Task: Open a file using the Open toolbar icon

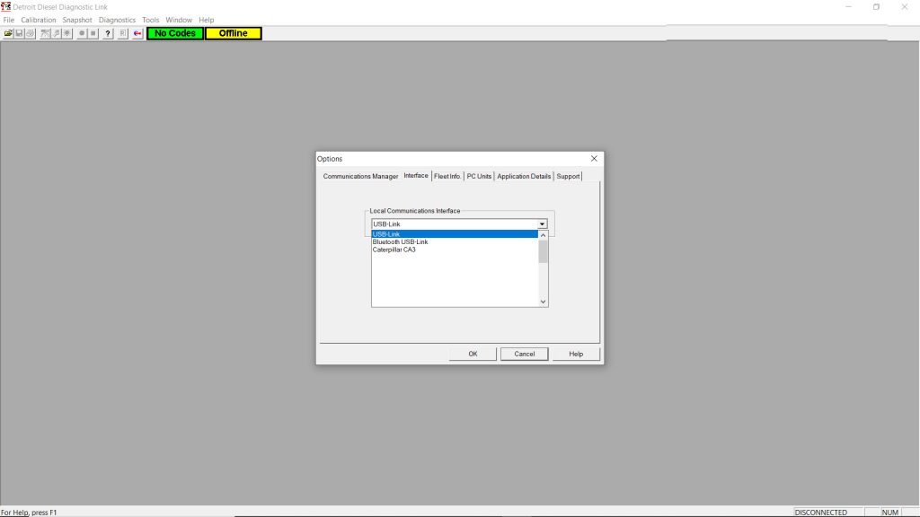Action: click(x=7, y=33)
